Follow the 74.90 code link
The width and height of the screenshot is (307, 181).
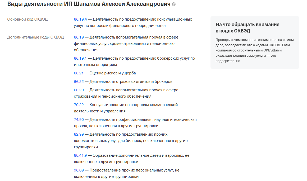79,120
